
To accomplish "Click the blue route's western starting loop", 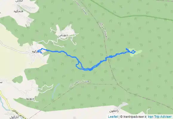I will pyautogui.click(x=40, y=51).
